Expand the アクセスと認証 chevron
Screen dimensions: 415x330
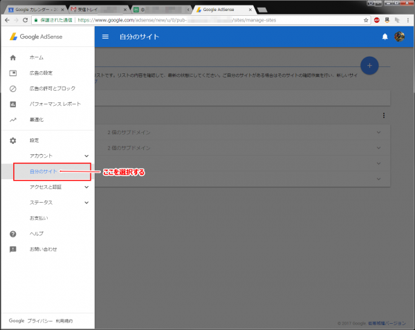[86, 187]
